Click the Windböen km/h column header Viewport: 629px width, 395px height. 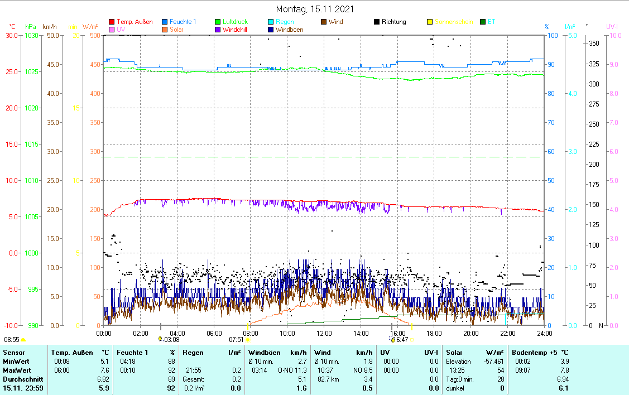pyautogui.click(x=277, y=353)
